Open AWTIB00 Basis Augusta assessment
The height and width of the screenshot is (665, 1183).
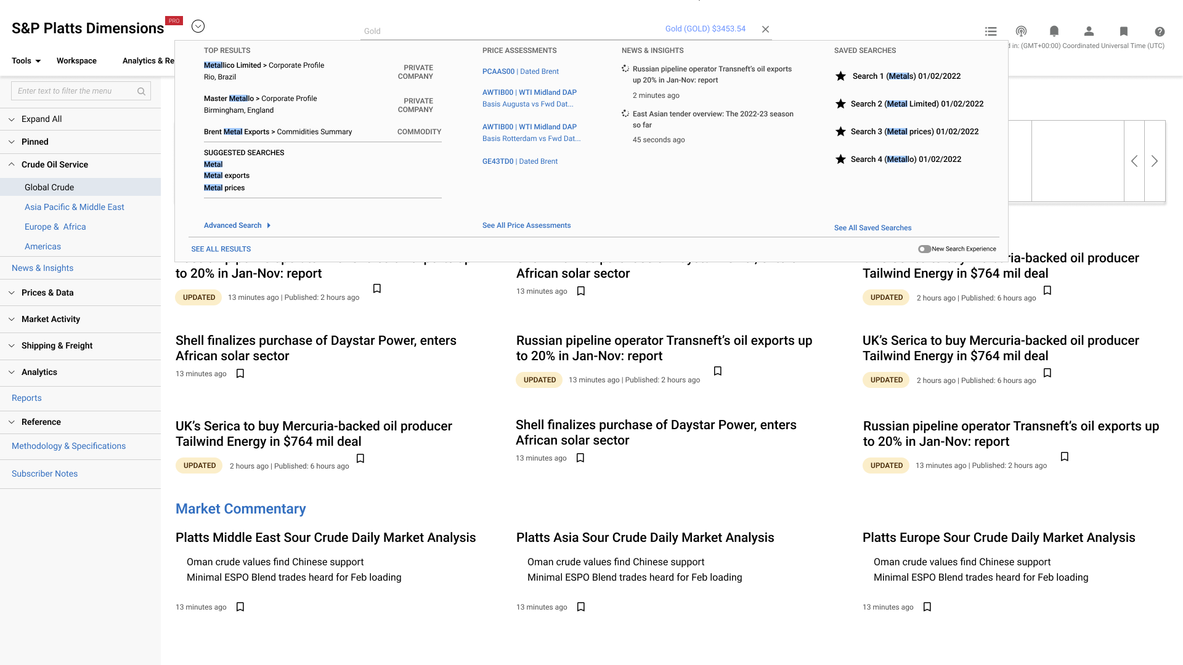tap(529, 98)
